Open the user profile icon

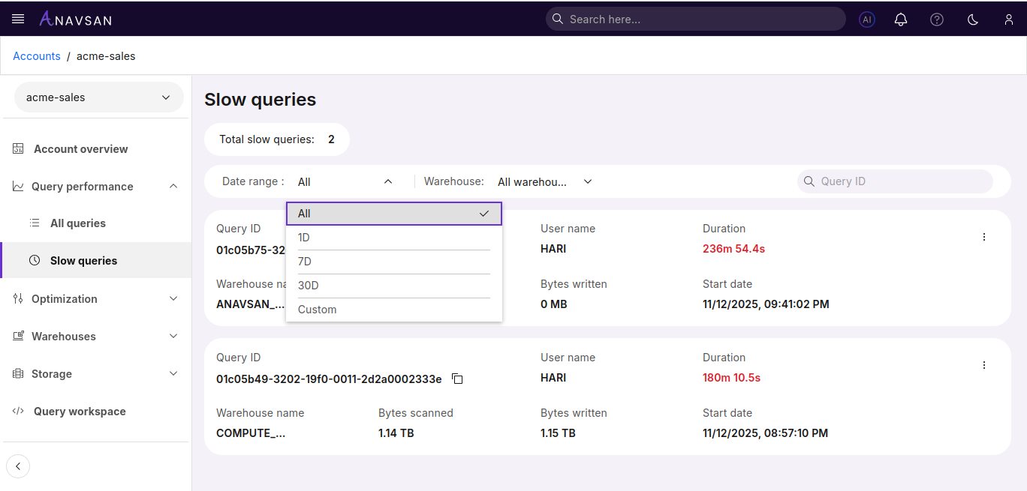pyautogui.click(x=1009, y=19)
